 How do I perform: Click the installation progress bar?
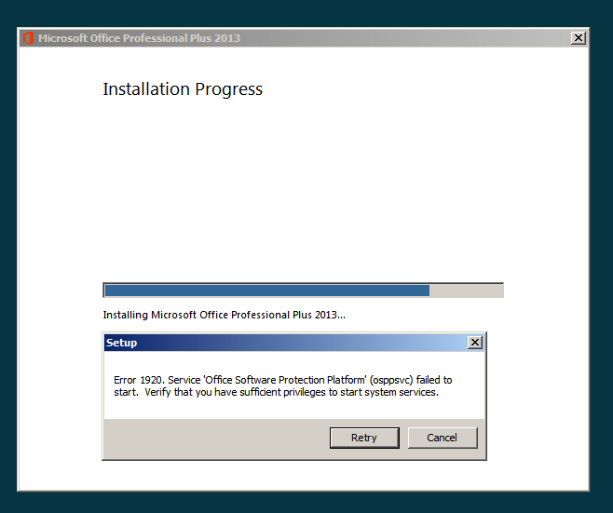[303, 290]
